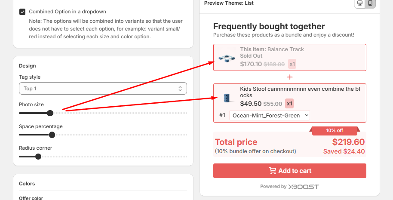Image resolution: width=393 pixels, height=200 pixels.
Task: Open the Ocean-Mint_Forest-Green variant dropdown
Action: [x=270, y=115]
